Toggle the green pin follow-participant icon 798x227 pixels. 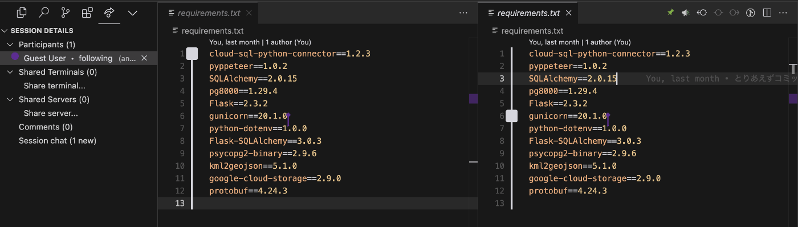[x=670, y=13]
